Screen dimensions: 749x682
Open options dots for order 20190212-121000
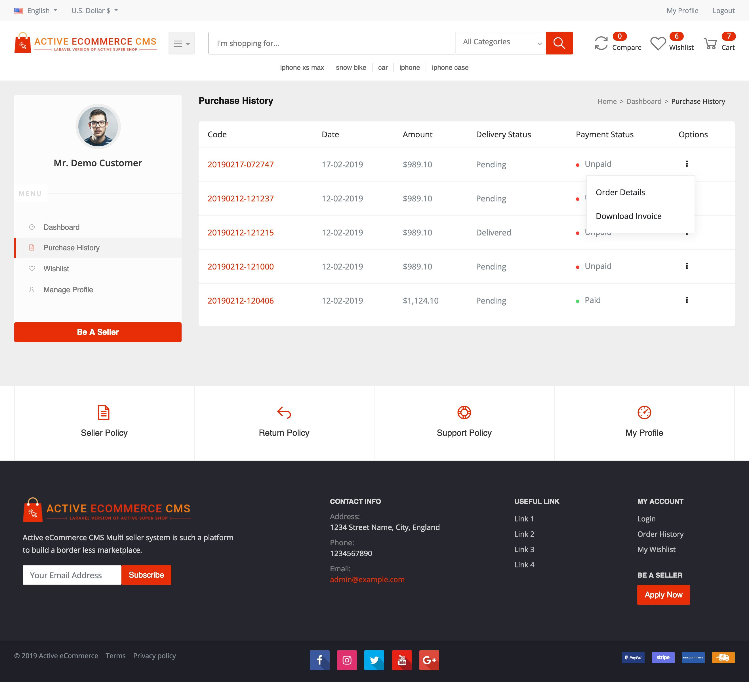687,266
